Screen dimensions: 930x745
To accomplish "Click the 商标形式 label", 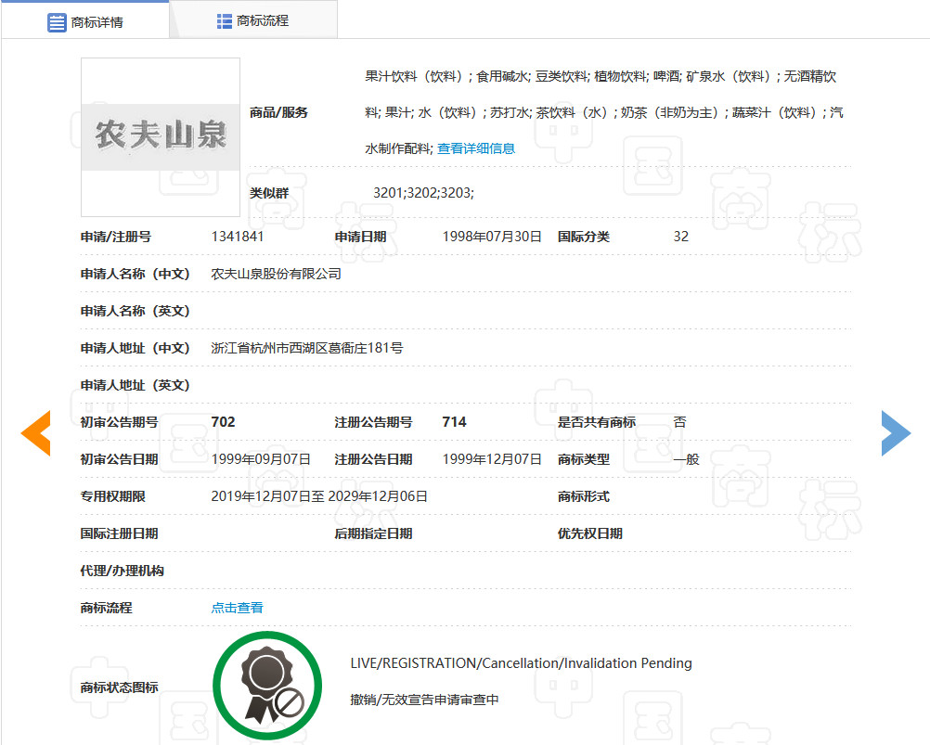I will [x=584, y=496].
